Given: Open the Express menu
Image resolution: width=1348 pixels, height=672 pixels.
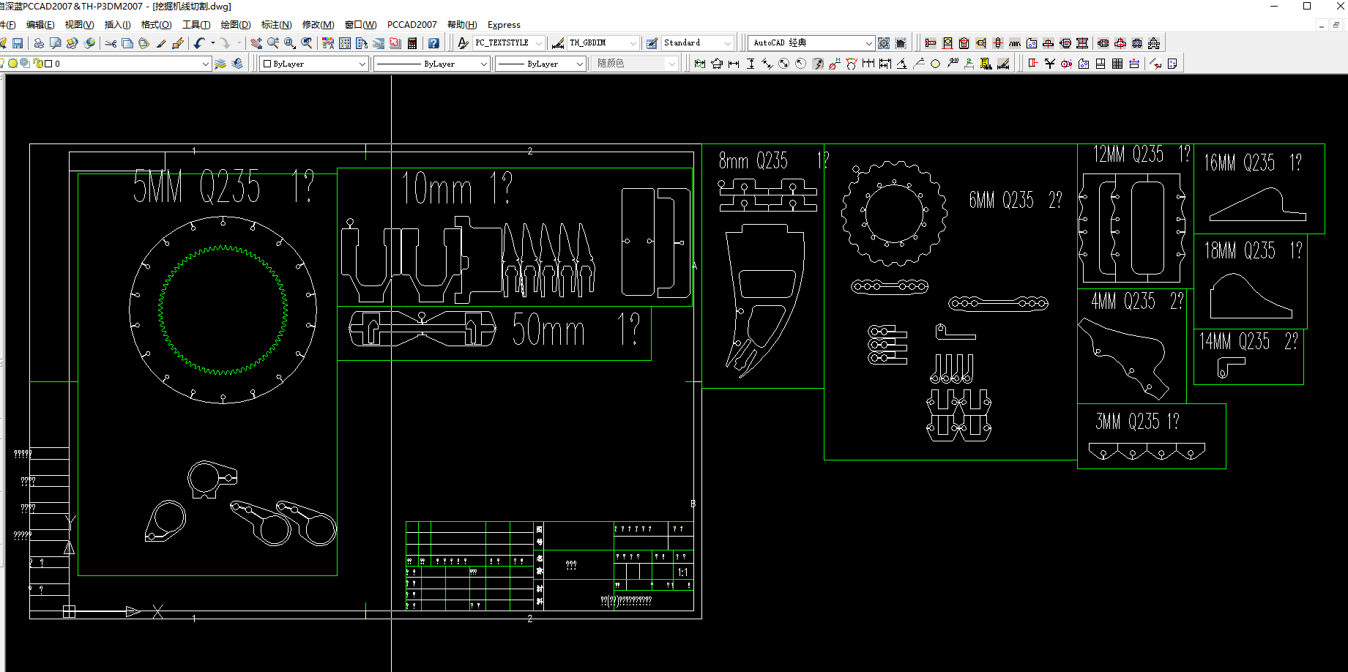Looking at the screenshot, I should click(504, 25).
